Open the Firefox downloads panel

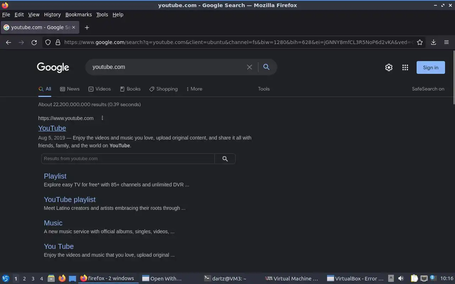(433, 42)
